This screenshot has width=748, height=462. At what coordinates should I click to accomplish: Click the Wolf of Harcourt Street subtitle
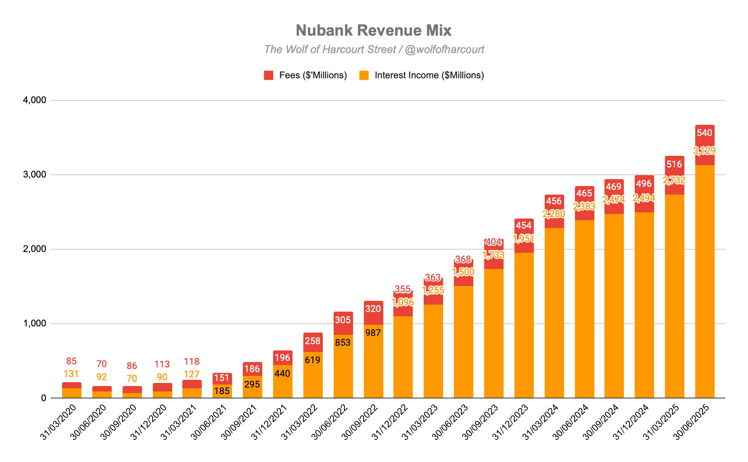374,50
